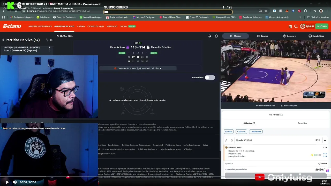Image resolution: width=331 pixels, height=186 pixels.
Task: Open the Seguridad footer link
Action: click(x=158, y=145)
